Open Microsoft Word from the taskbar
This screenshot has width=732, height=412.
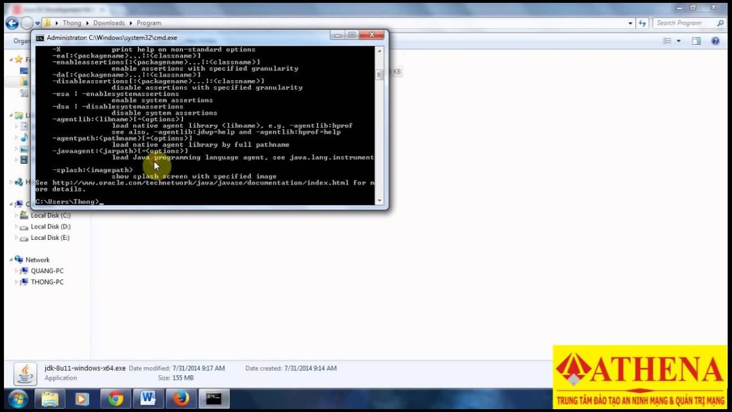(x=148, y=398)
